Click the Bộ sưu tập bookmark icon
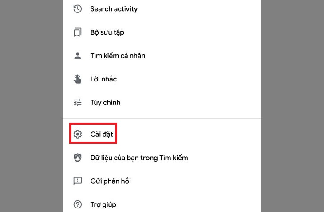This screenshot has height=212, width=324. coord(78,32)
